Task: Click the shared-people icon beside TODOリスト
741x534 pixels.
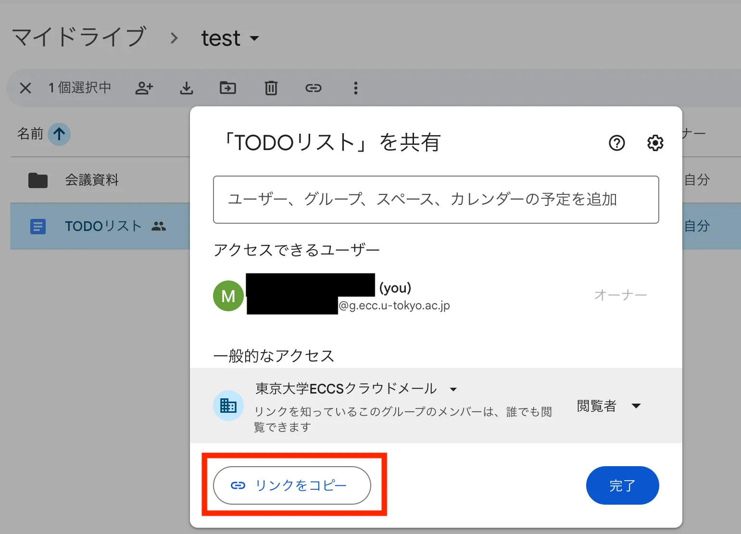Action: (x=159, y=226)
